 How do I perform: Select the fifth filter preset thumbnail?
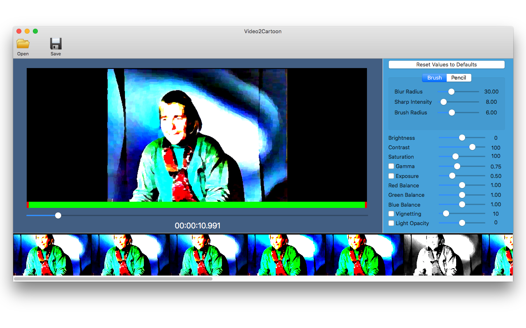(x=365, y=255)
